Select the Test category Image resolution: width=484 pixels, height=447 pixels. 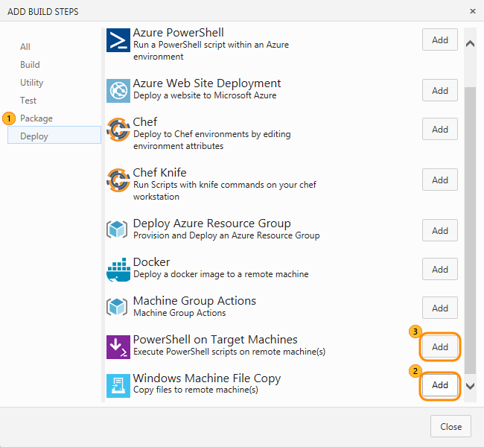click(x=28, y=101)
